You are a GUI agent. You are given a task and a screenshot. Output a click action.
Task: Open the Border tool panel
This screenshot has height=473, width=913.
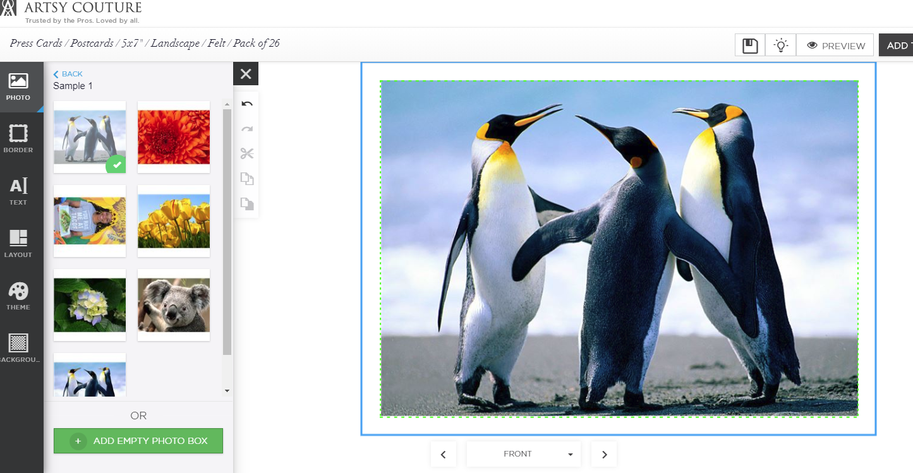click(18, 139)
